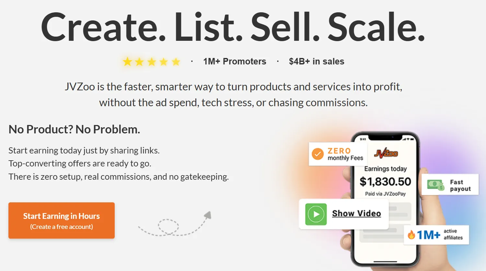The width and height of the screenshot is (486, 271).
Task: Click the orange checkmark Zero fees icon
Action: click(x=318, y=154)
